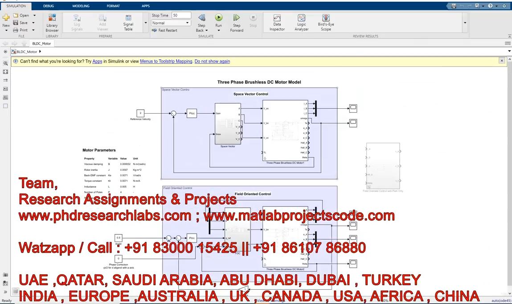The image size is (512, 304).
Task: Open the Library Browser
Action: (x=52, y=23)
